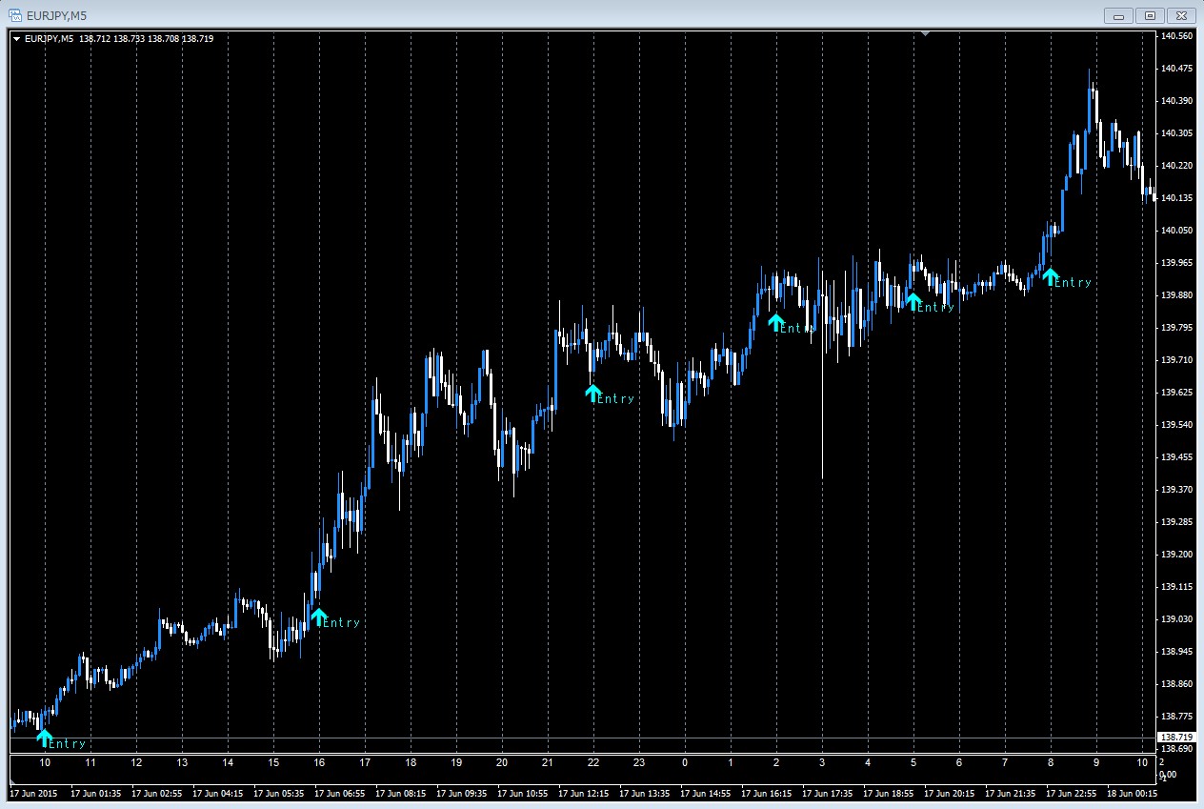Click the 139.710 price axis label
Screen dimensions: 1204x809
(1177, 360)
